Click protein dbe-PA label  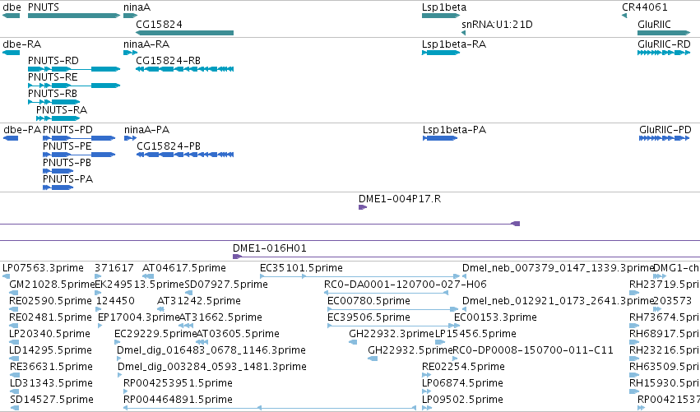pyautogui.click(x=22, y=130)
